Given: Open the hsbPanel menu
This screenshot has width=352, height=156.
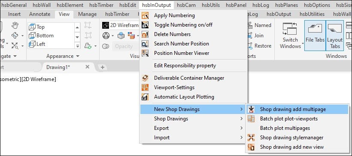Looking at the screenshot, I should click(x=236, y=5).
